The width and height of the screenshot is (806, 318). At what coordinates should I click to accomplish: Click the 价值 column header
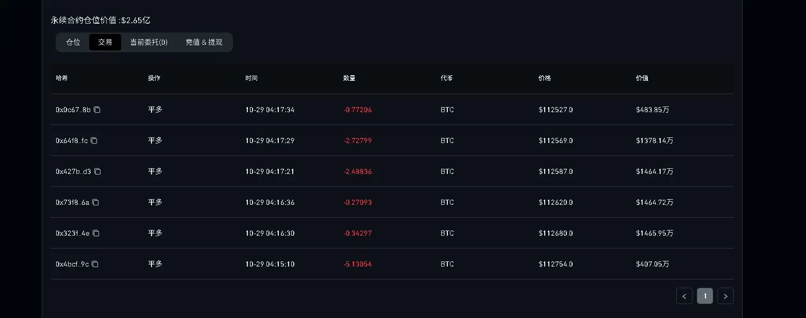[x=642, y=78]
